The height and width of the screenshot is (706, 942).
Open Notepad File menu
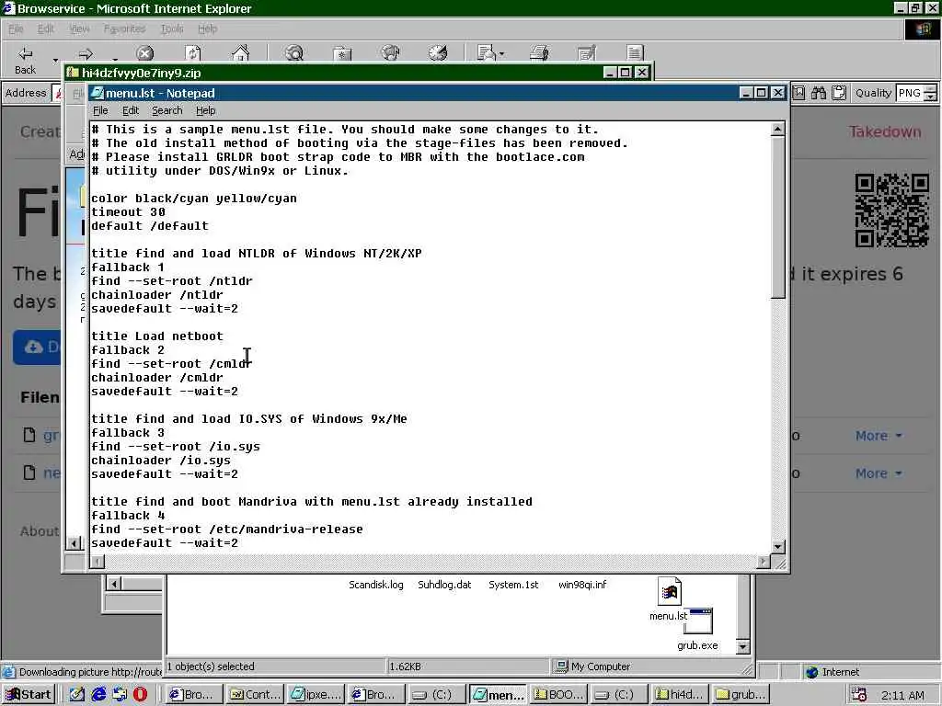tap(100, 110)
